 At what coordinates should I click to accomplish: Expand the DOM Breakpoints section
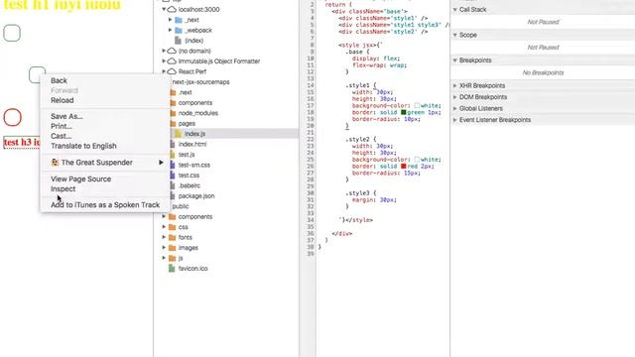[454, 97]
